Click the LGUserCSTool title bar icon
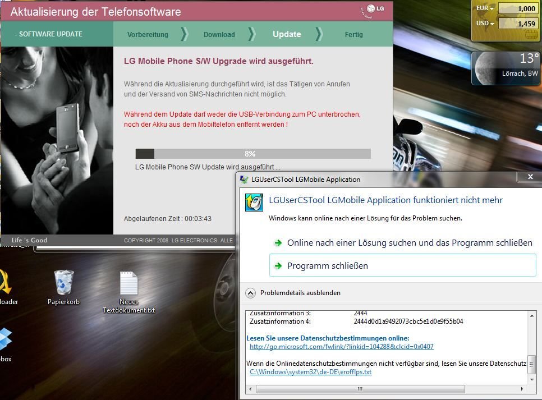The image size is (542, 400). coord(244,180)
